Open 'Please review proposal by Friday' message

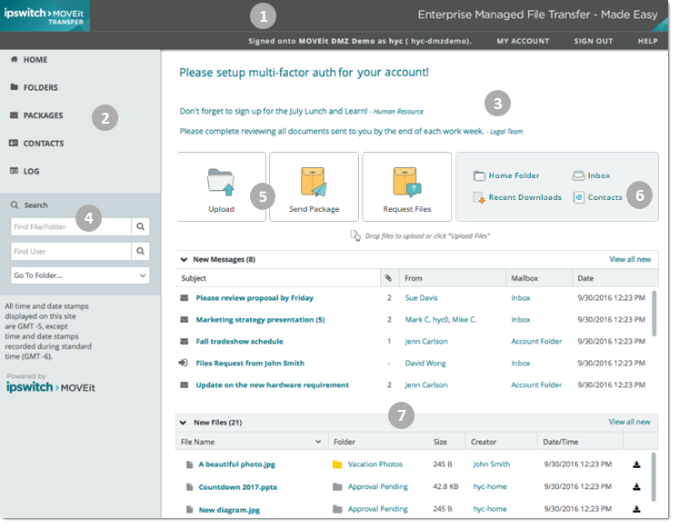click(255, 298)
